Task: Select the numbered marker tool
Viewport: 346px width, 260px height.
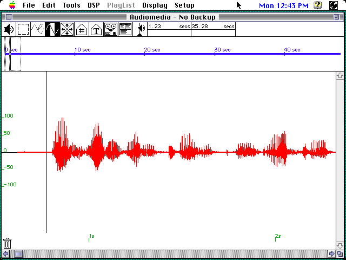Action: coord(82,29)
